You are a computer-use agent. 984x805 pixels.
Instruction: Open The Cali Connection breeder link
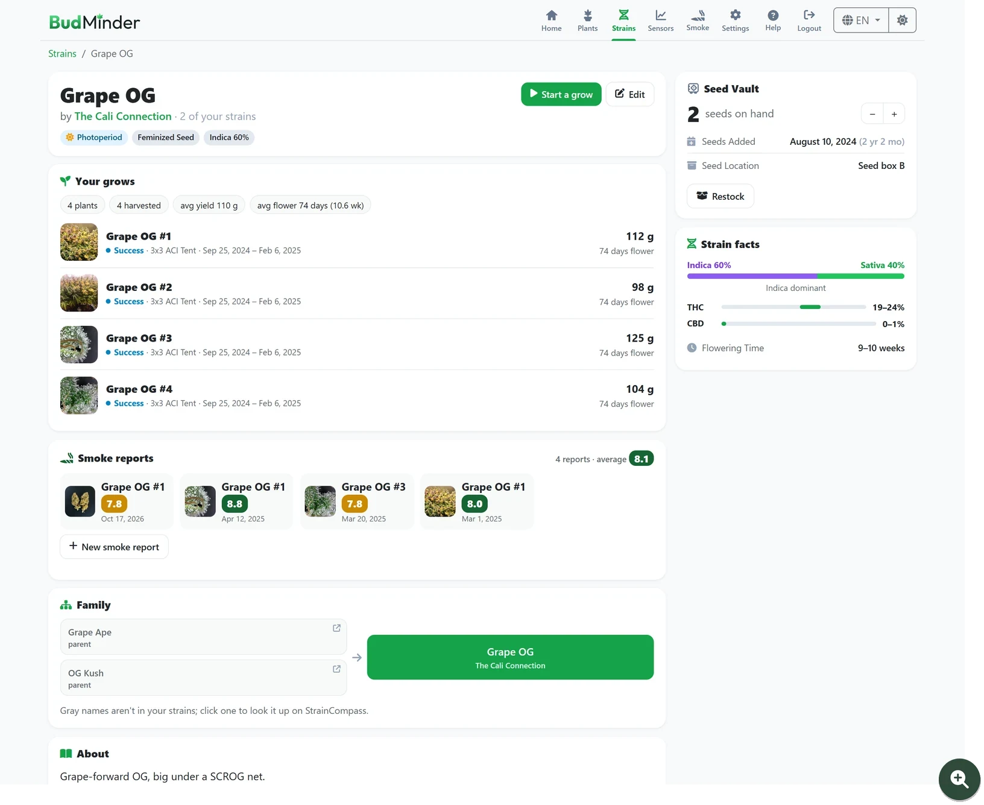pos(123,116)
